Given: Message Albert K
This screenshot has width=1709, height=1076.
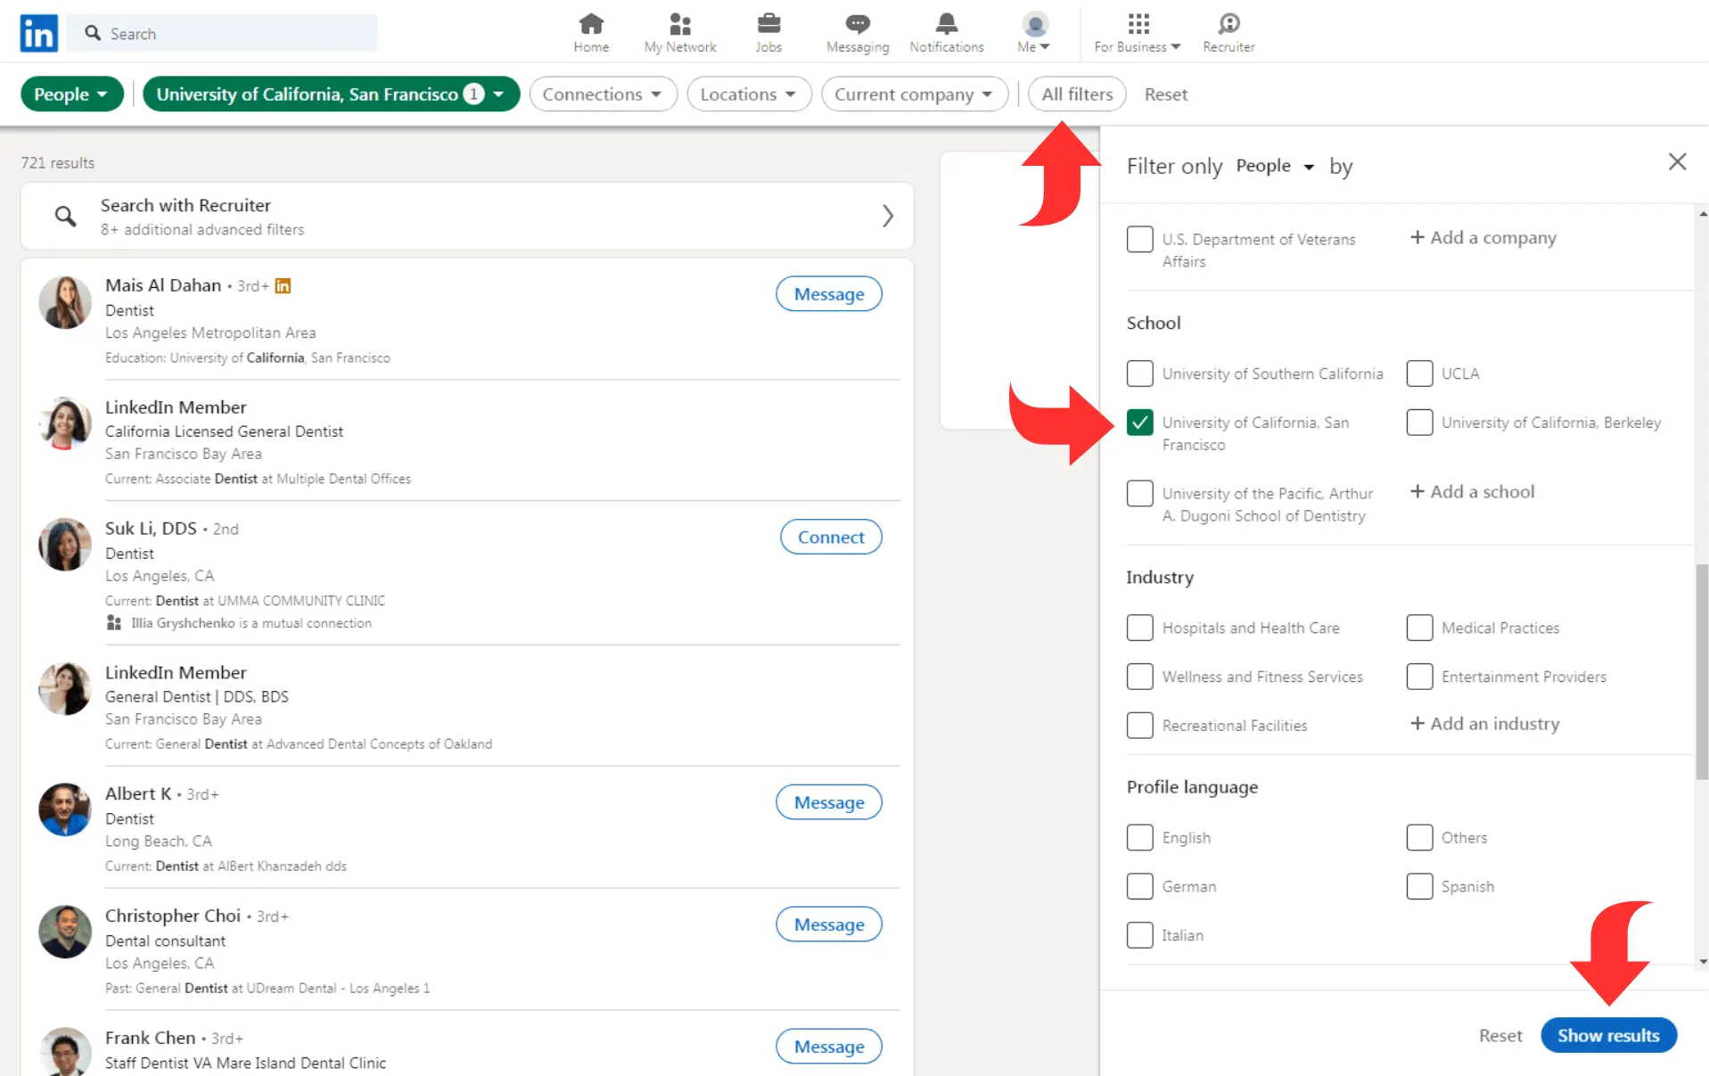Looking at the screenshot, I should pos(829,802).
